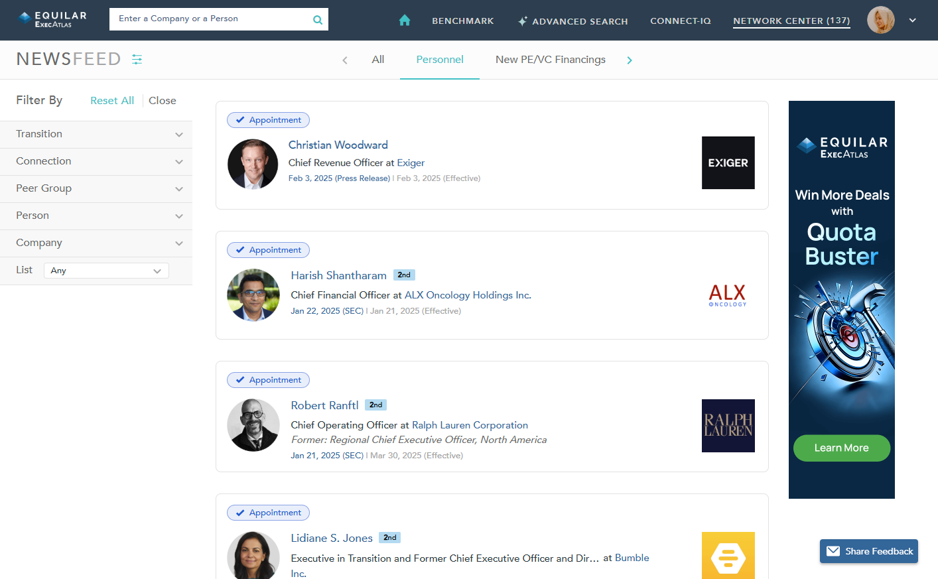The height and width of the screenshot is (579, 938).
Task: Open the Jan 22, 2025 SEC filing link
Action: 327,311
